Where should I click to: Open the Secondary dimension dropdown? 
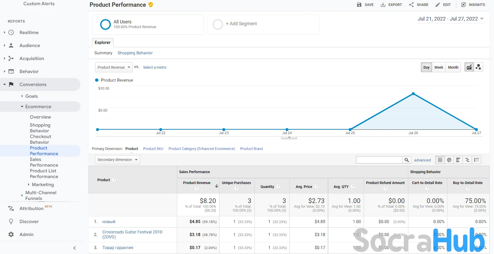[117, 160]
